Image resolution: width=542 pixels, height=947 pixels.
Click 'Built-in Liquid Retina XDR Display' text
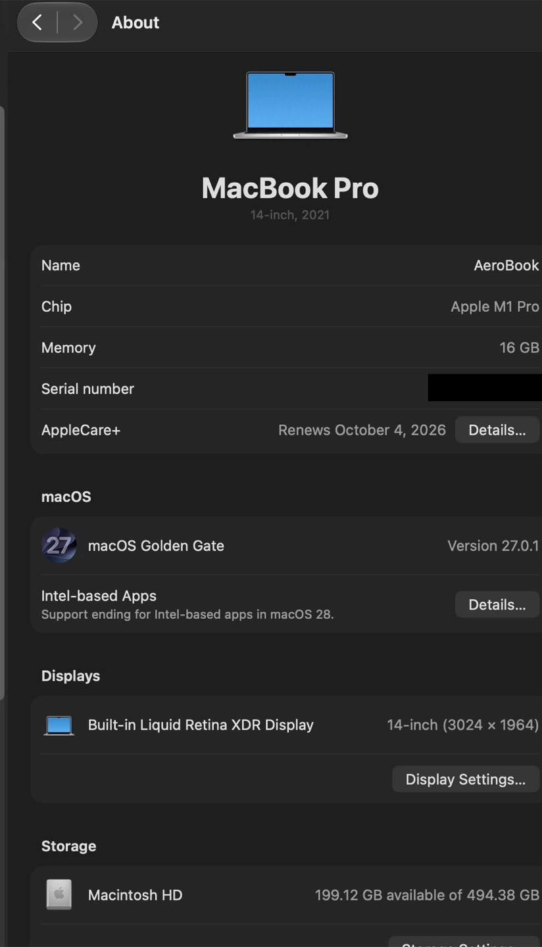point(201,725)
